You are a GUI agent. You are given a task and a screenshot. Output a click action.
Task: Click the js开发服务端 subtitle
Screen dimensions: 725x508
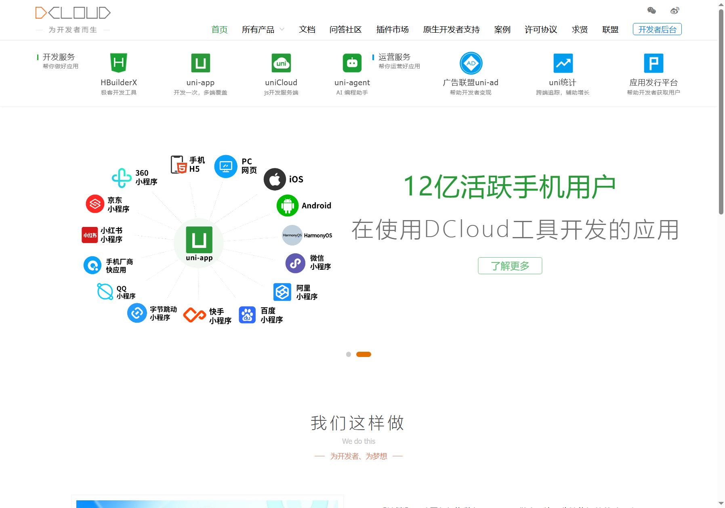pyautogui.click(x=281, y=92)
